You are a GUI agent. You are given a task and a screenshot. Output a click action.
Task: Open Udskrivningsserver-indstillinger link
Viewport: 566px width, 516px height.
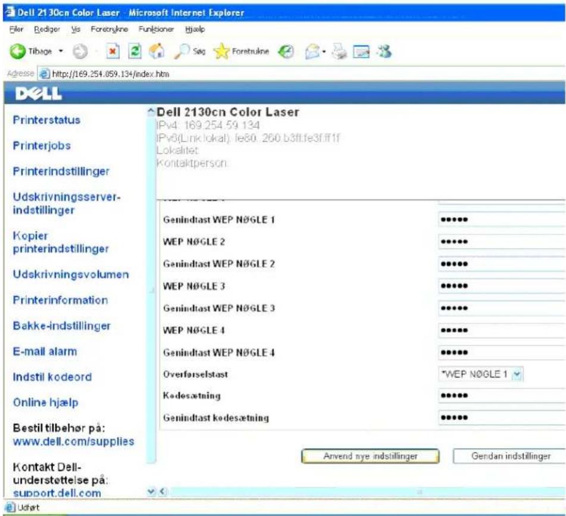click(x=67, y=203)
